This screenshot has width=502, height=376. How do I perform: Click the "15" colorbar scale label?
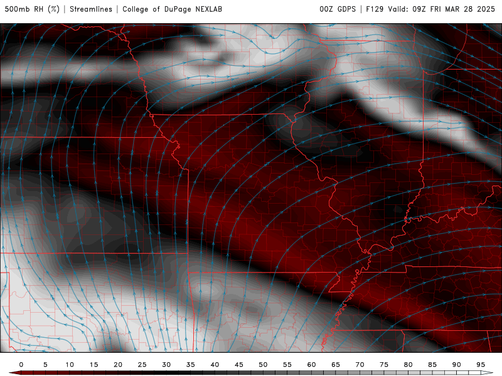click(93, 365)
